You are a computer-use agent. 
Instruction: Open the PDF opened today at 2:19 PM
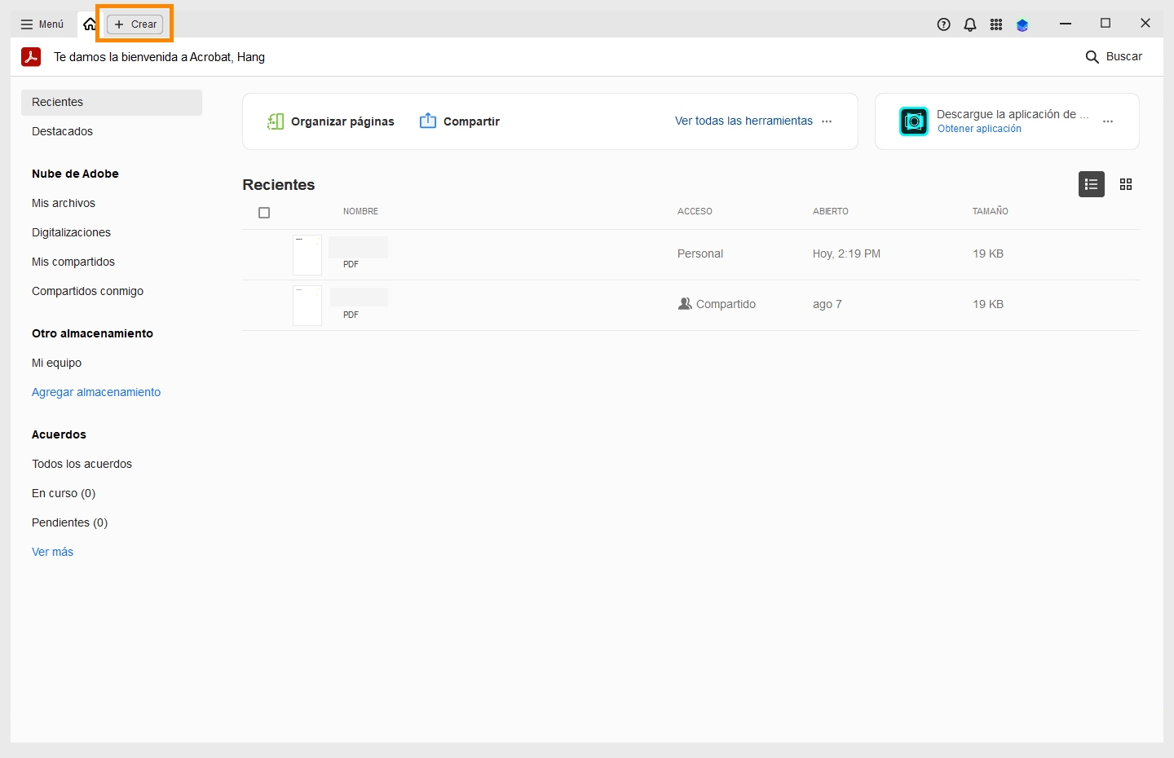(359, 253)
